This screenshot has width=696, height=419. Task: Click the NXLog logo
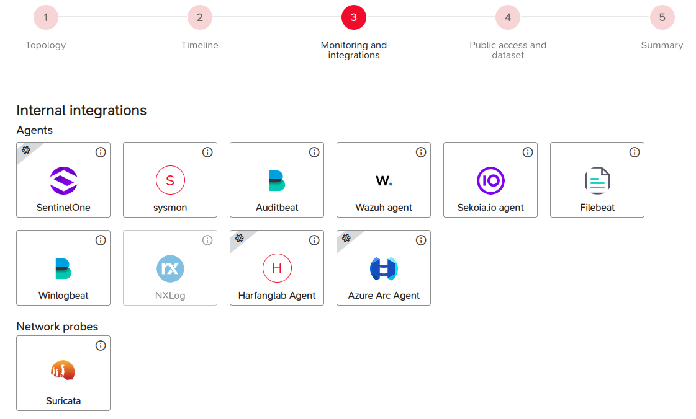pos(170,268)
